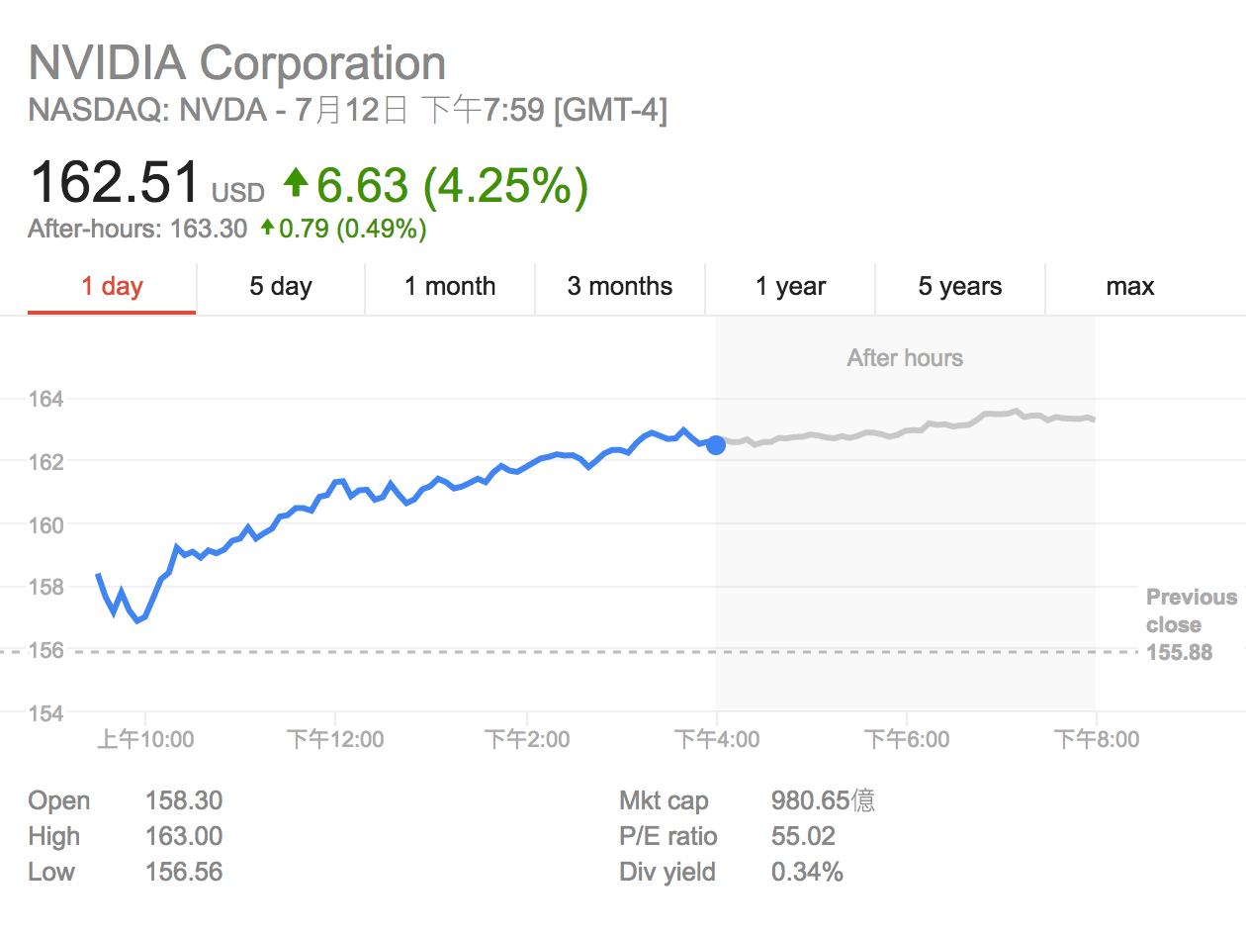Click the NASDAQ: NVDA ticker text

(x=147, y=110)
